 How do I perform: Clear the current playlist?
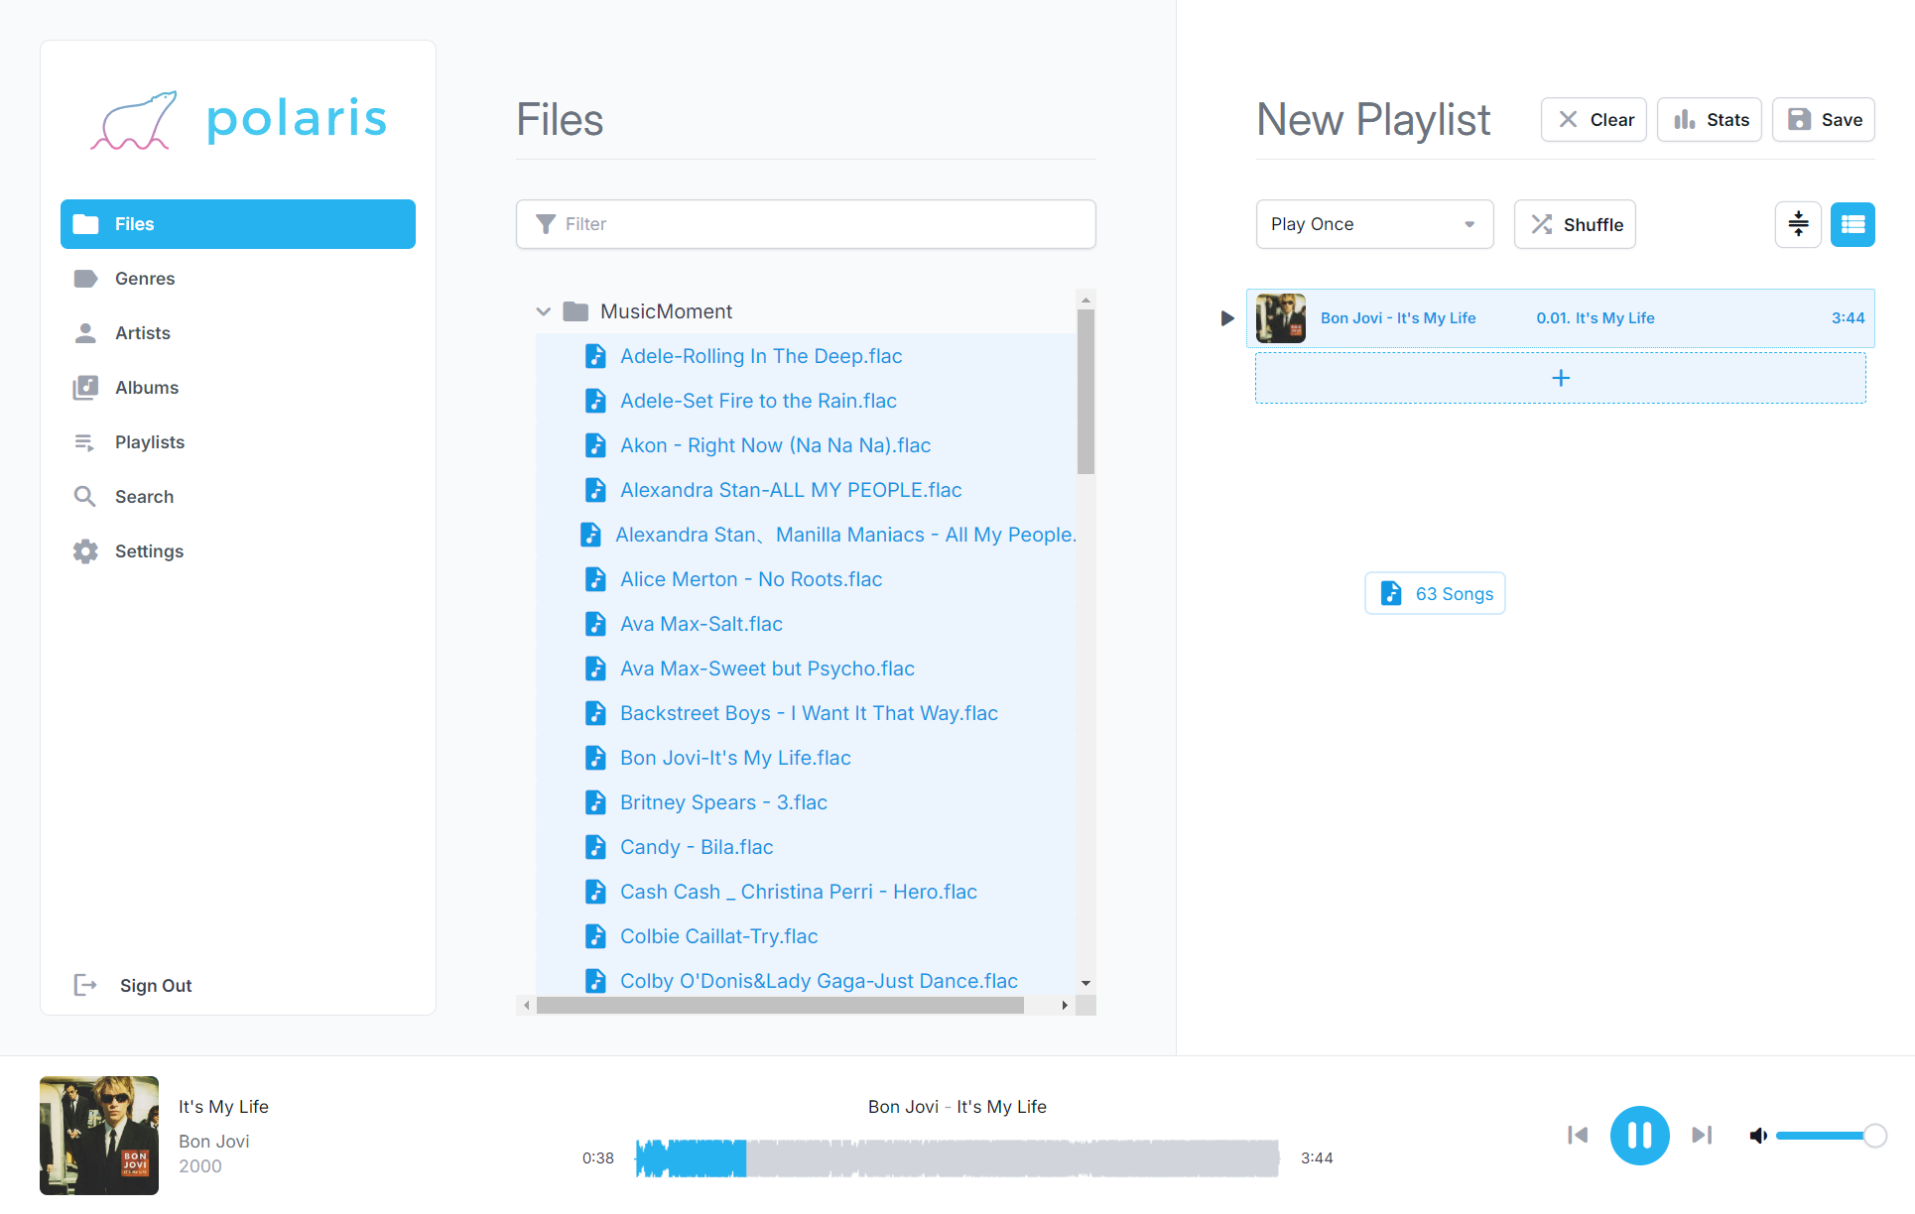(x=1594, y=120)
